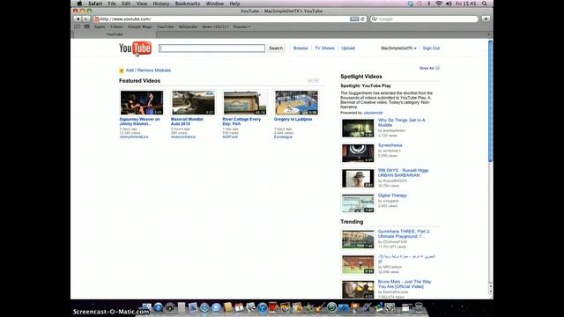Open the bookmarks book icon
This screenshot has width=564, height=317.
pos(77,26)
